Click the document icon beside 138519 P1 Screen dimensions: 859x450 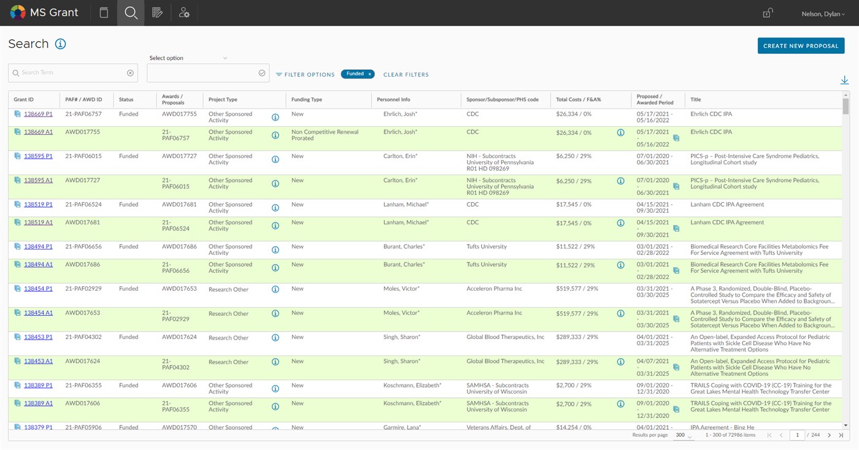18,204
